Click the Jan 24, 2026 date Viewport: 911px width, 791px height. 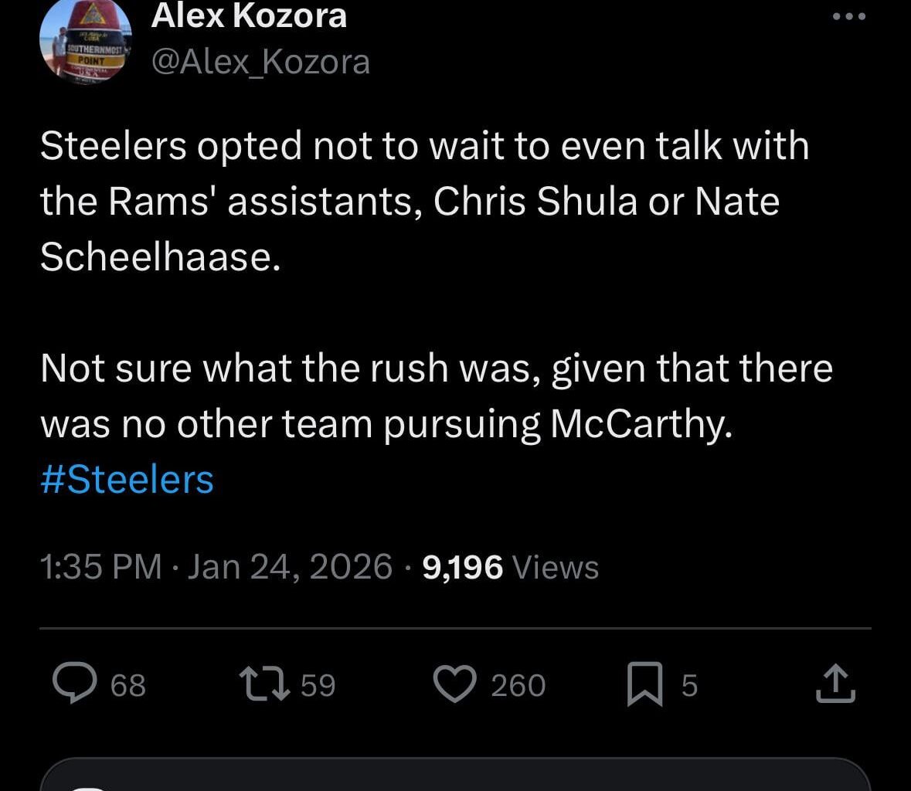290,568
